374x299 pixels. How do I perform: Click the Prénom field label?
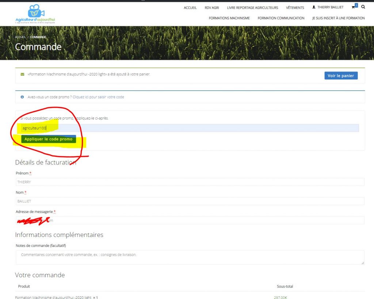coord(23,173)
